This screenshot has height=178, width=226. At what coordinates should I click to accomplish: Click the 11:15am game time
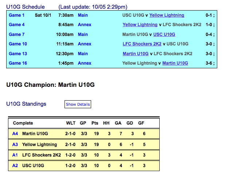[x=65, y=44]
